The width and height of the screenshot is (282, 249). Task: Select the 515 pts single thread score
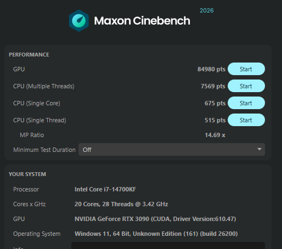(215, 120)
